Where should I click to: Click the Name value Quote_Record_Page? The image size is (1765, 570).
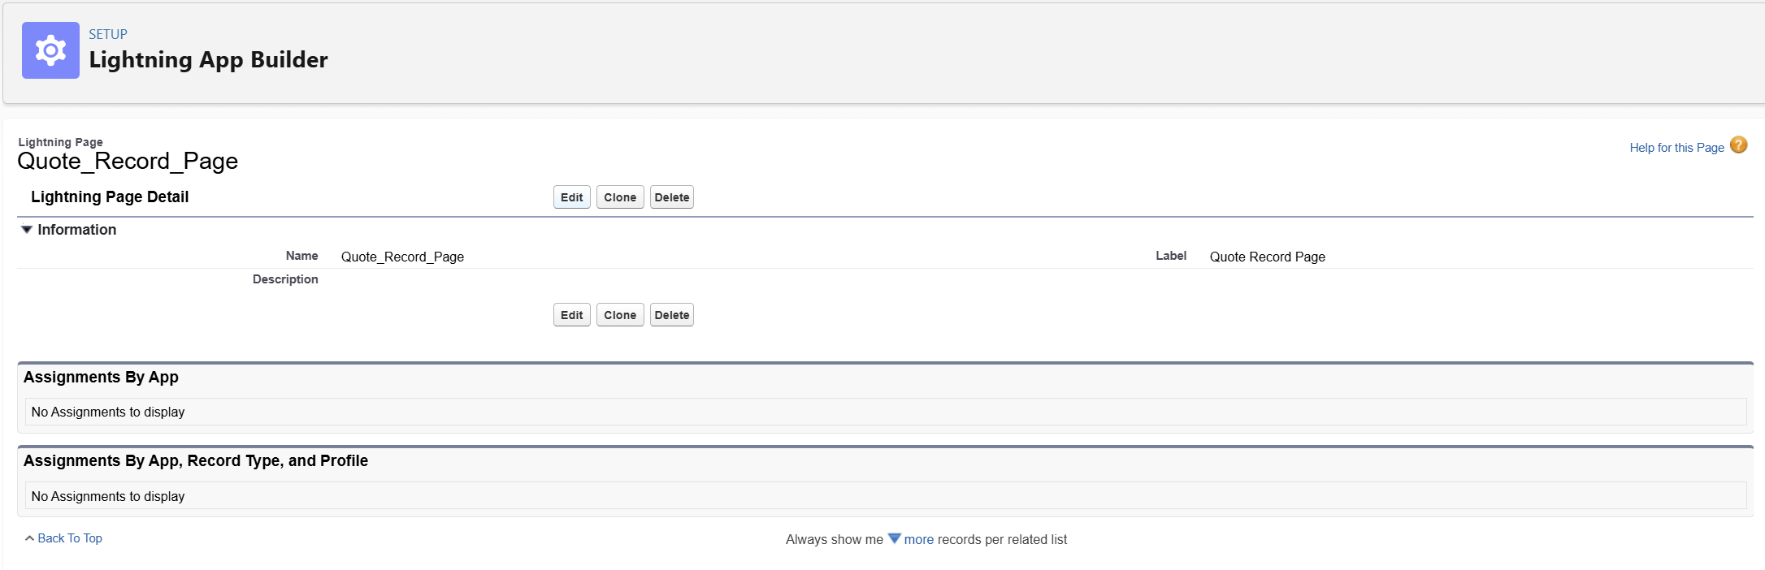[402, 257]
